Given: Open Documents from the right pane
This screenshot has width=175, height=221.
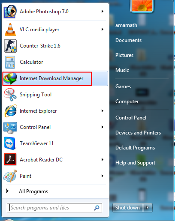Looking at the screenshot, I should 128,40.
